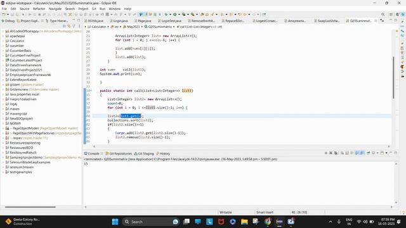Open the Run button dropdown arrow

179,15
